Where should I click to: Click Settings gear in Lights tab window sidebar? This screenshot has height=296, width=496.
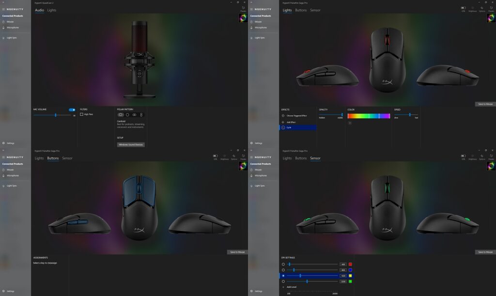251,143
